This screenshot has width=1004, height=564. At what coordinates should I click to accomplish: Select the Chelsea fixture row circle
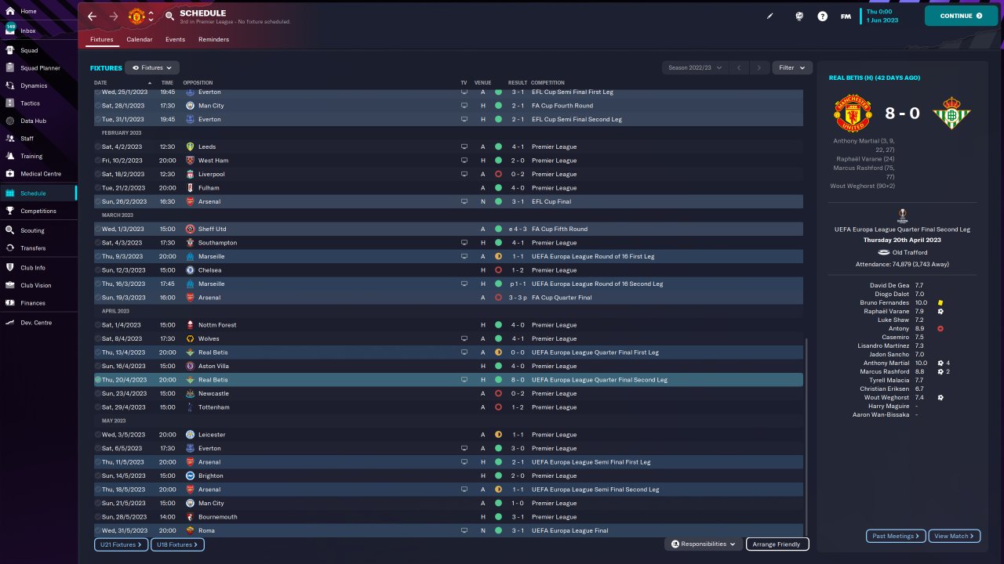click(98, 270)
